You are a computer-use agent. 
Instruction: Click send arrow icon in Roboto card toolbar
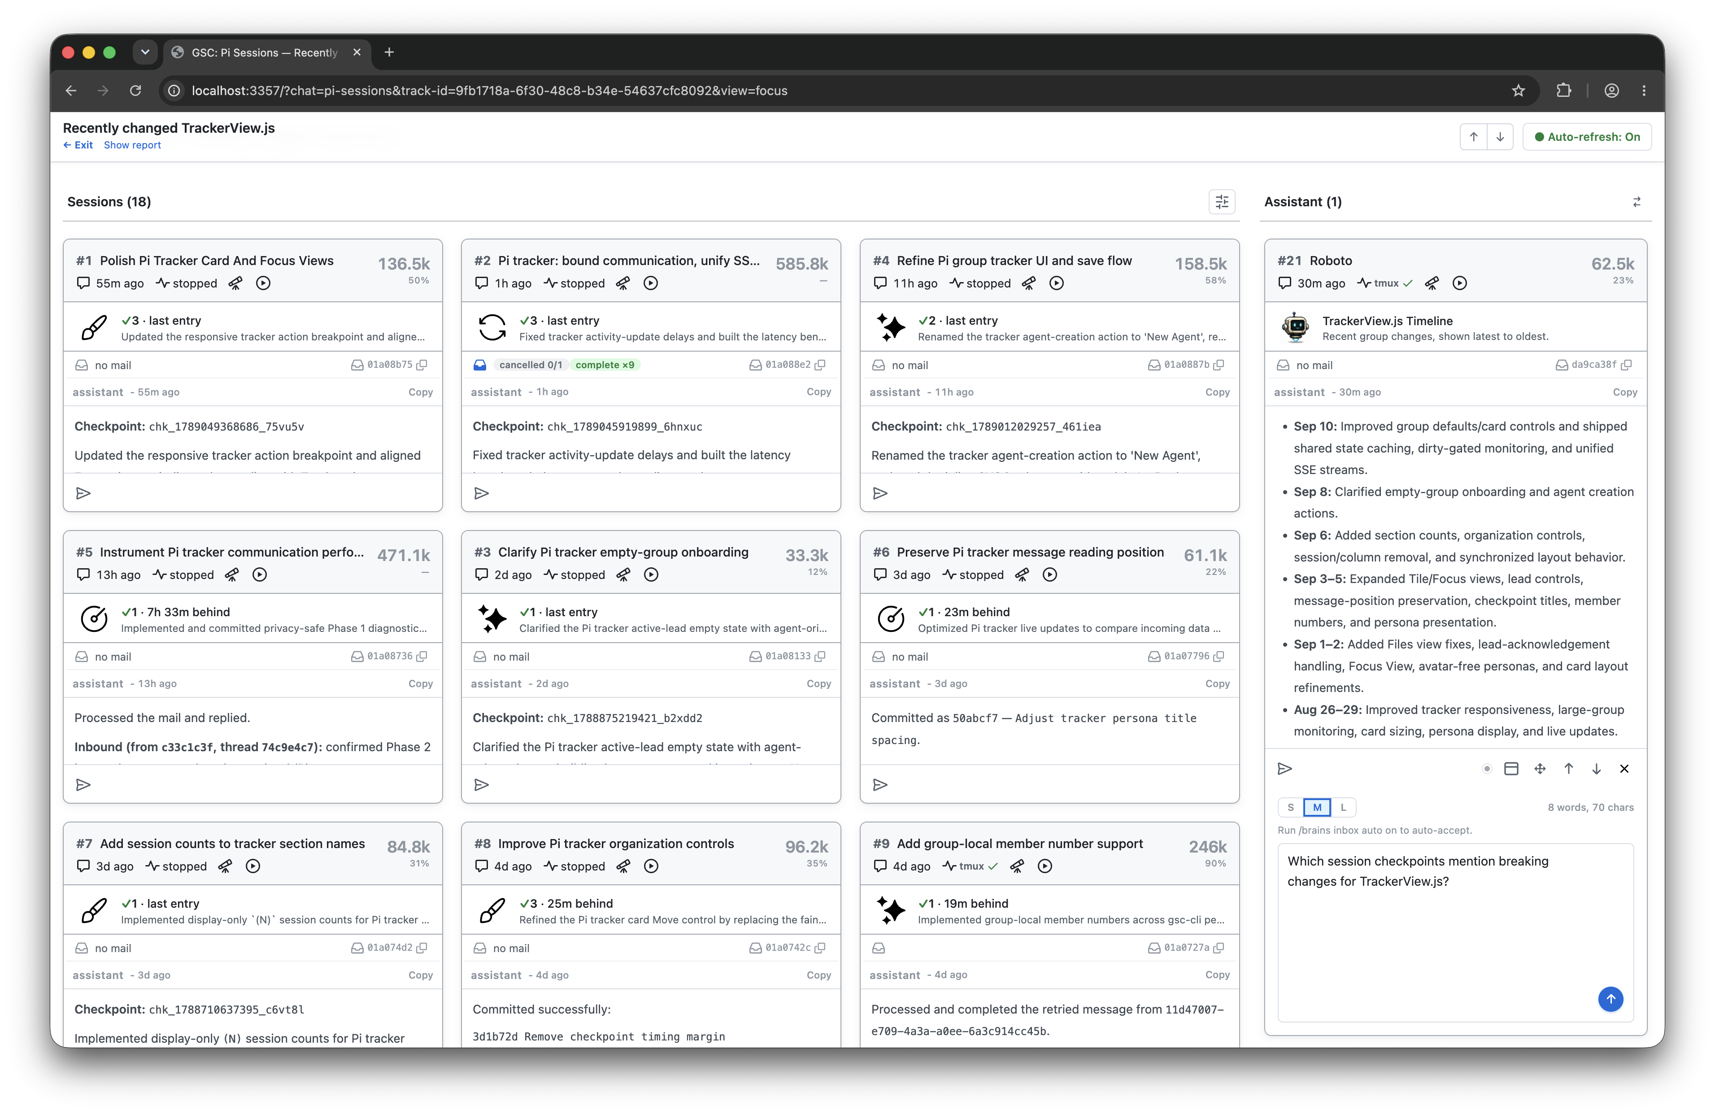click(1285, 768)
